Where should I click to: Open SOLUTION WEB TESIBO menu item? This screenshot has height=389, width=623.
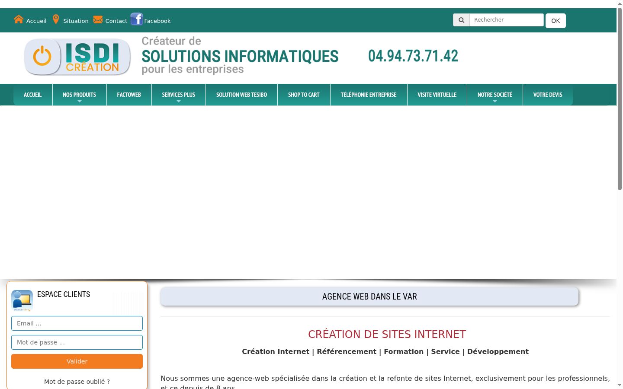[242, 95]
